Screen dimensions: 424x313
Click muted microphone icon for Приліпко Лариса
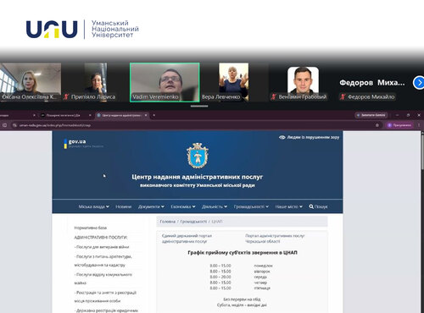[x=66, y=97]
